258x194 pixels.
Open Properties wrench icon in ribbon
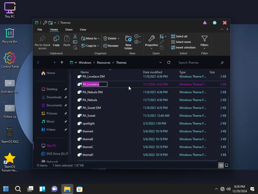pyautogui.click(x=151, y=39)
